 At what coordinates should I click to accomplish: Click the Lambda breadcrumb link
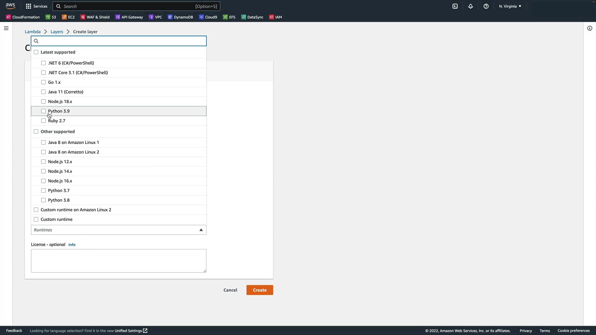point(33,32)
